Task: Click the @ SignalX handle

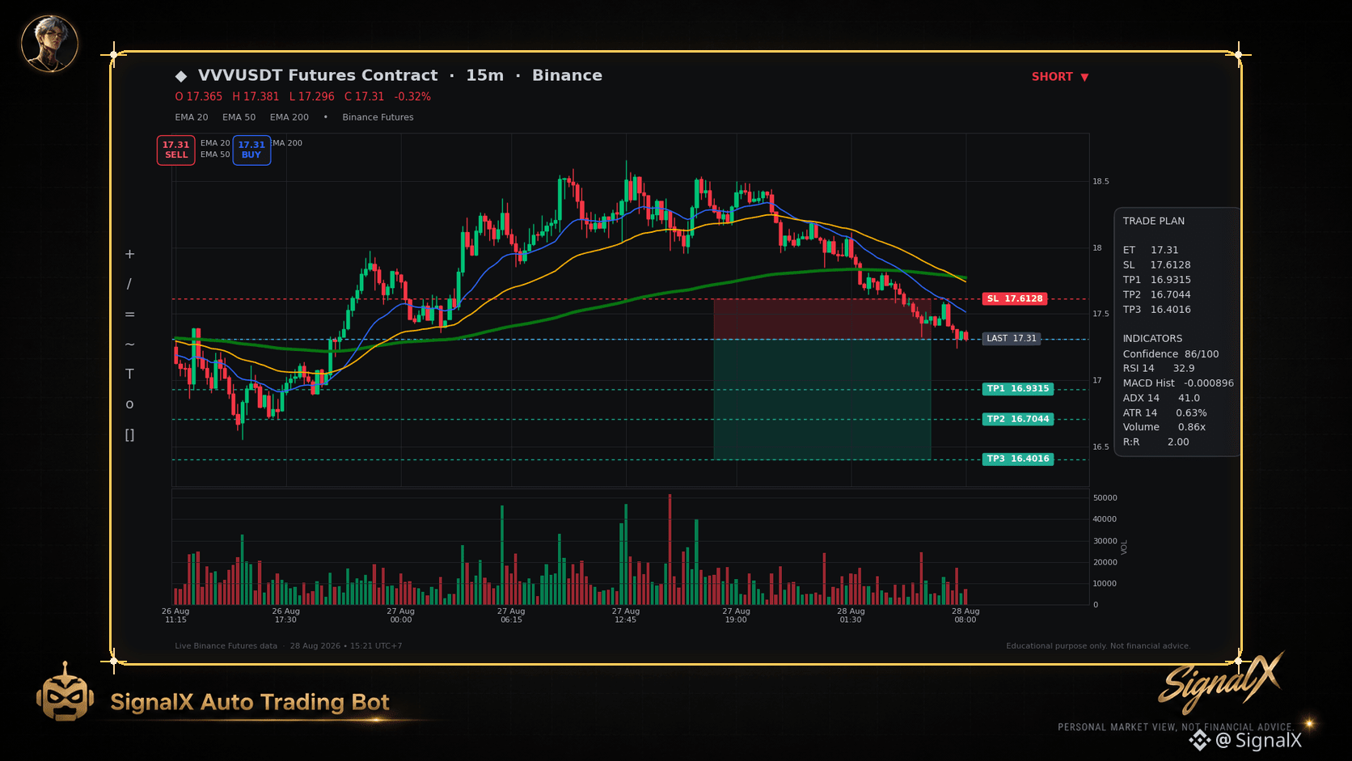Action: pyautogui.click(x=1259, y=741)
